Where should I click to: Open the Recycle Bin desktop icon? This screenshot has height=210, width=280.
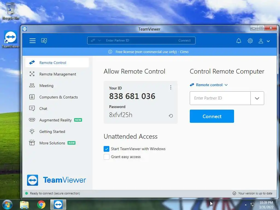[11, 11]
